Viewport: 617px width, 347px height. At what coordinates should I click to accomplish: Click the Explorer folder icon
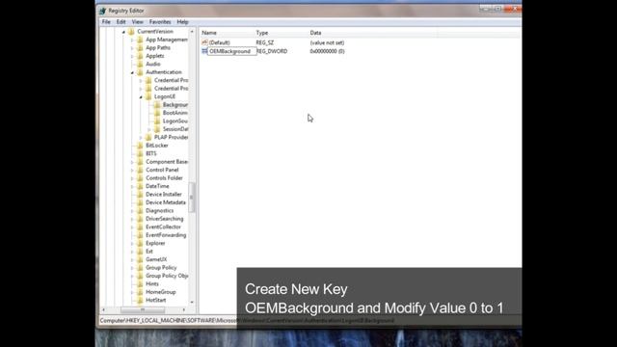click(140, 244)
